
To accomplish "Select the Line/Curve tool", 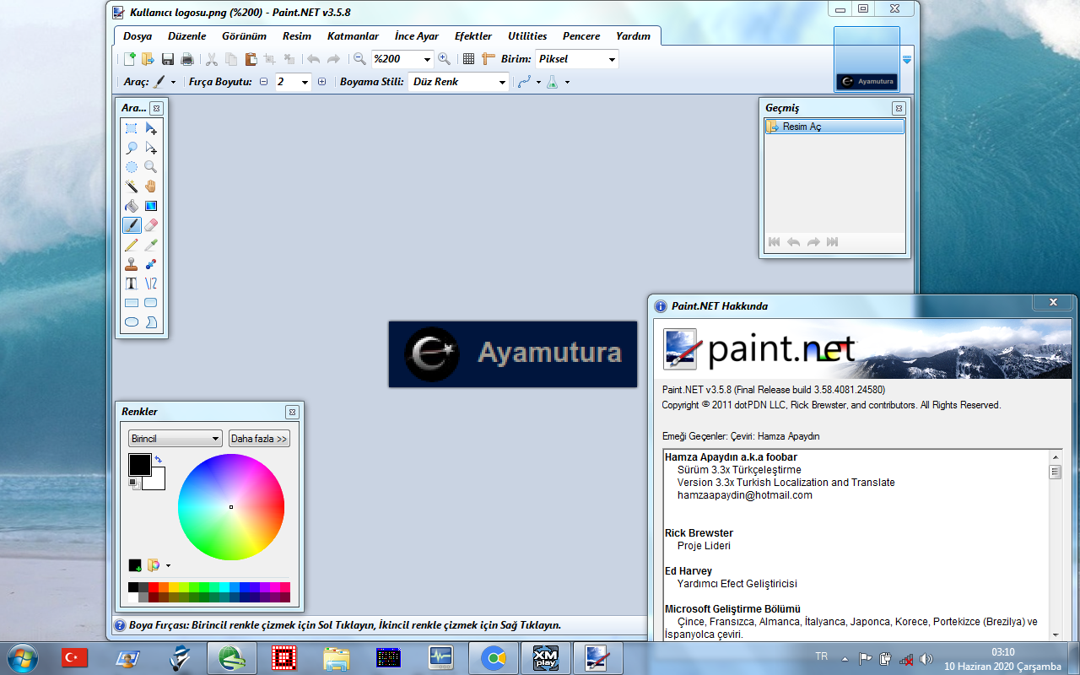I will (151, 283).
